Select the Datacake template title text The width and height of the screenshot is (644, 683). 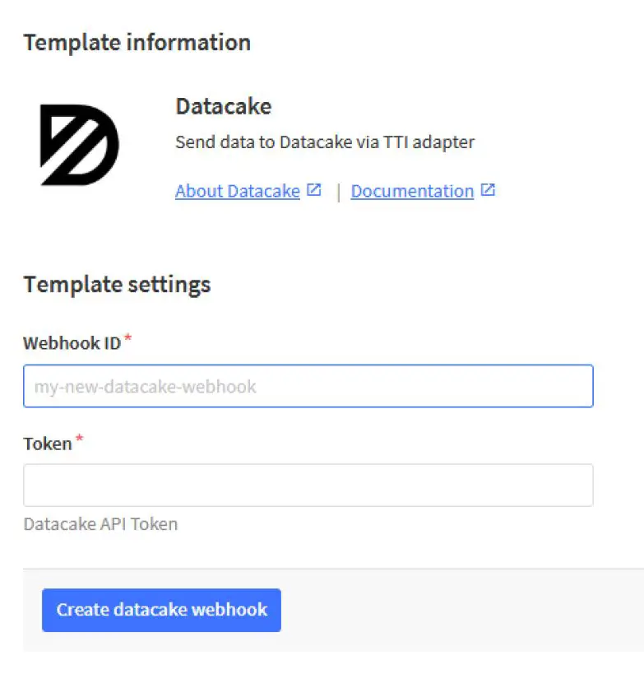(x=223, y=106)
